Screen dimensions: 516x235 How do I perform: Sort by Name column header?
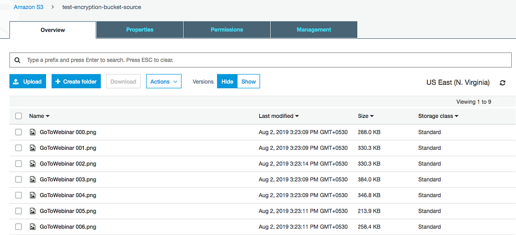(39, 116)
